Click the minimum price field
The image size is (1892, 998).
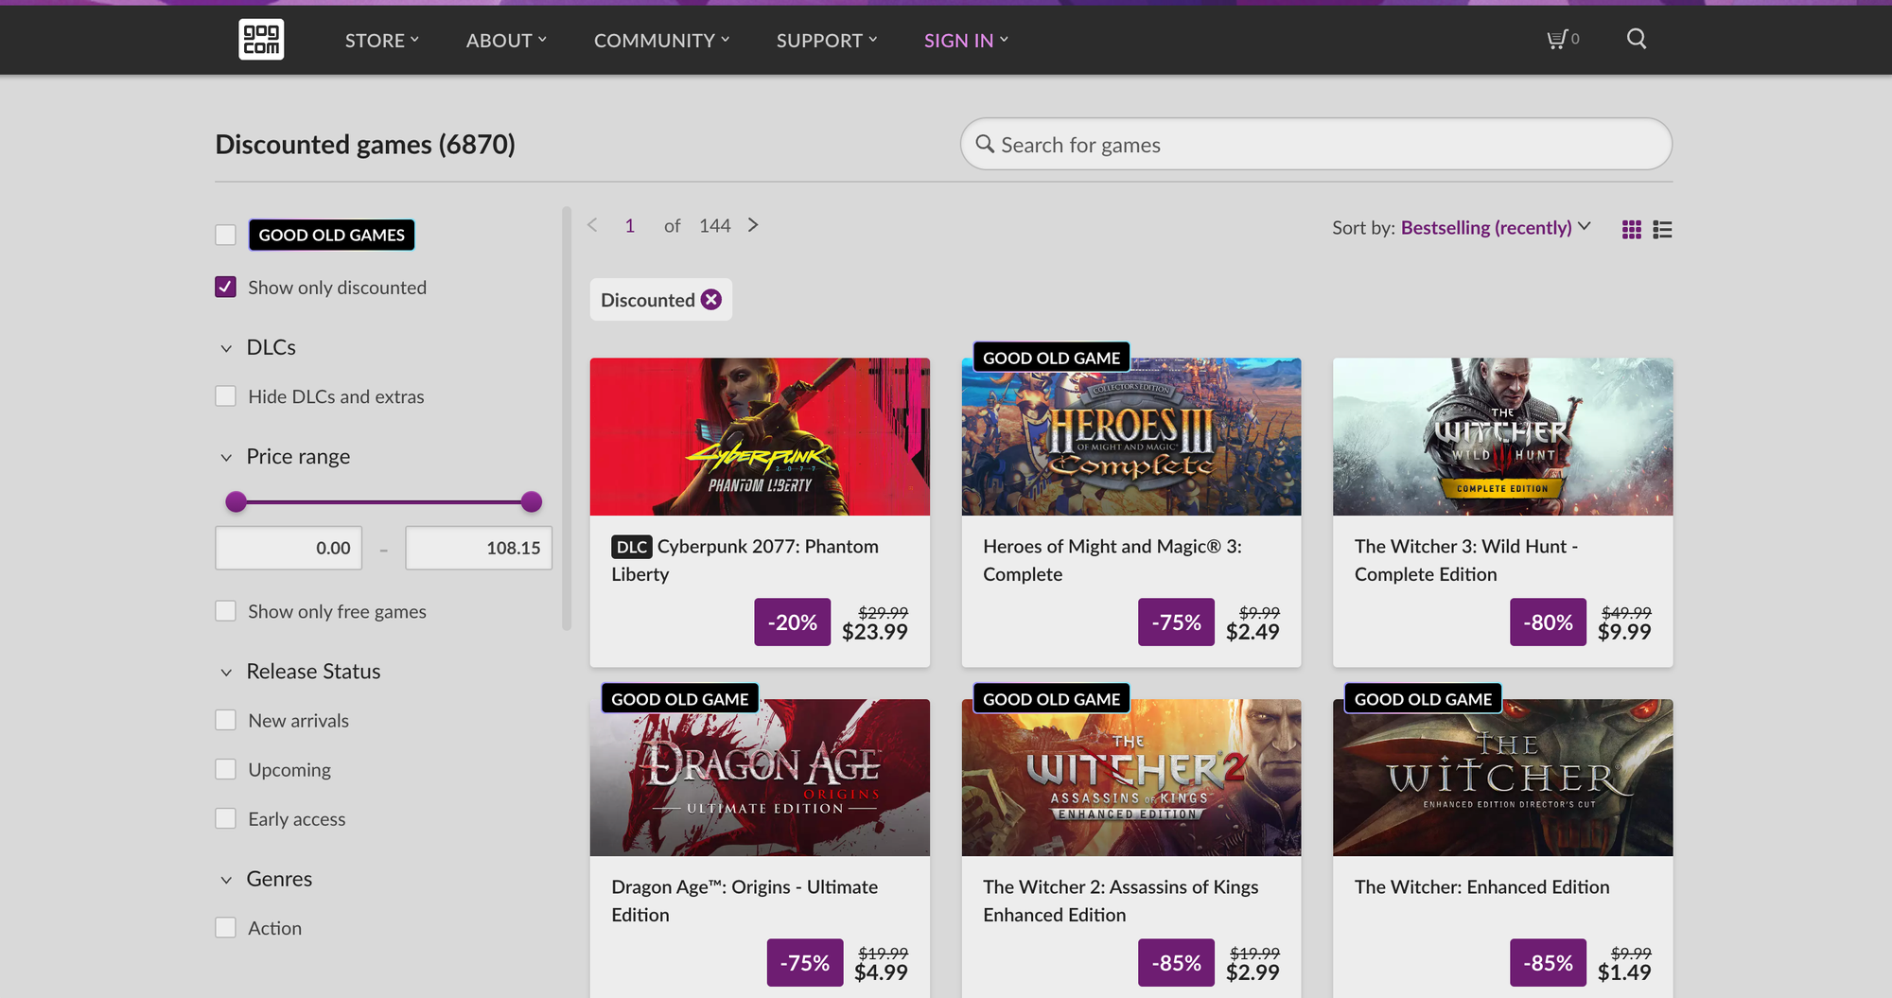click(x=289, y=548)
